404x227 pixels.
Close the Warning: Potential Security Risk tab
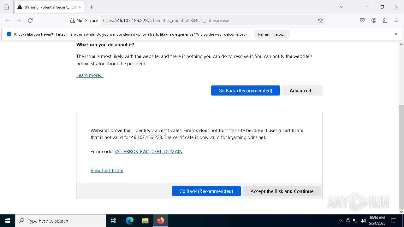click(80, 7)
